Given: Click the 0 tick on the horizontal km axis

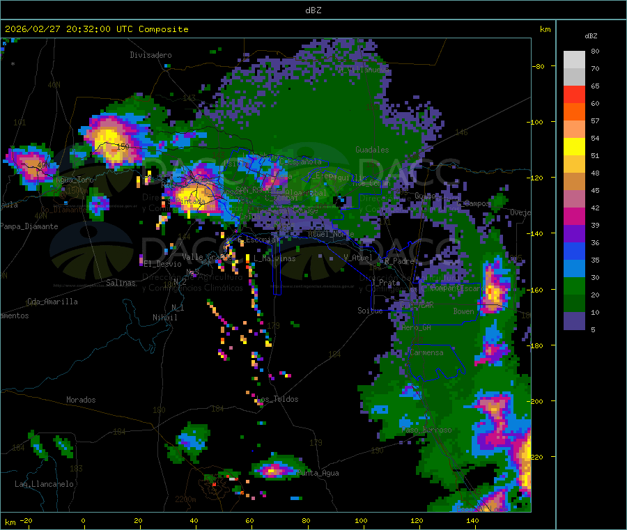Looking at the screenshot, I should (x=83, y=520).
